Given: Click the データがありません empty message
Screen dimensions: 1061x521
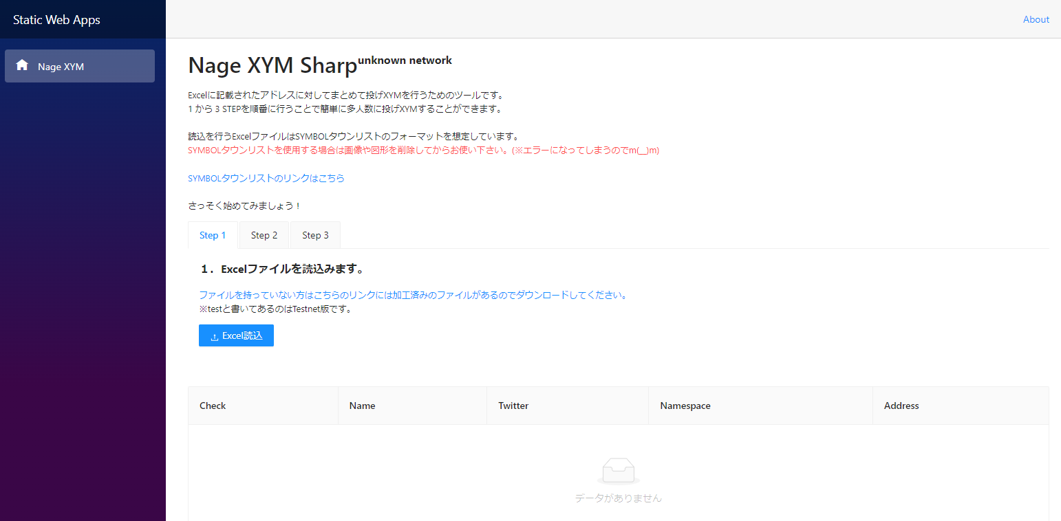Looking at the screenshot, I should point(618,498).
